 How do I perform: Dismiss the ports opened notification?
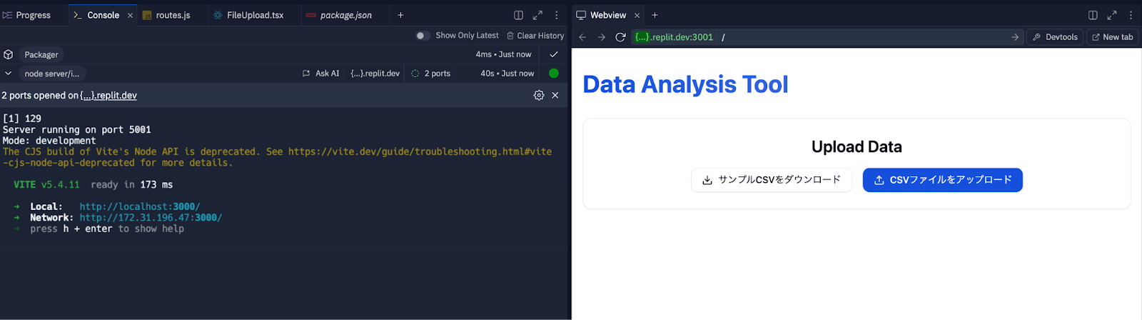pos(555,95)
